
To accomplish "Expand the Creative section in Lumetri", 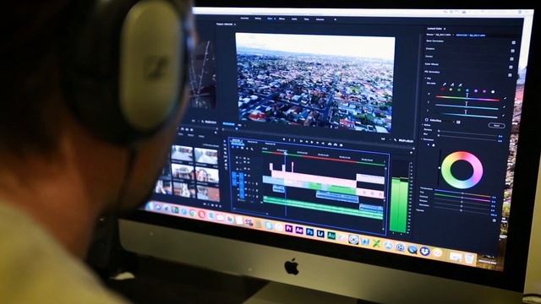I will click(430, 49).
